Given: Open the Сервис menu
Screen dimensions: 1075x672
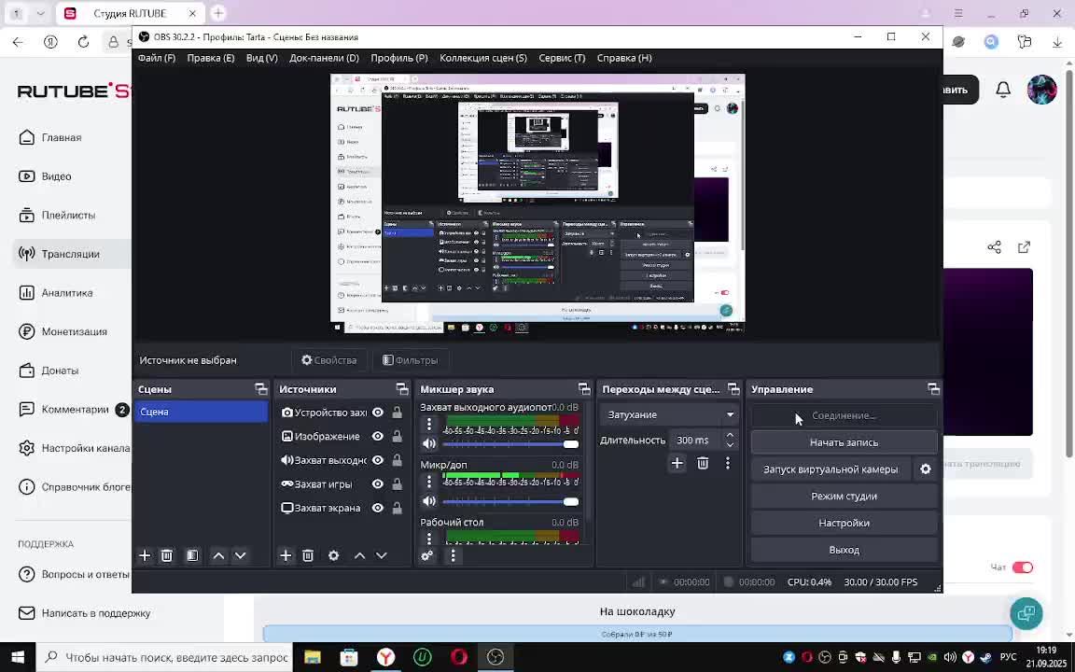Looking at the screenshot, I should pyautogui.click(x=562, y=58).
